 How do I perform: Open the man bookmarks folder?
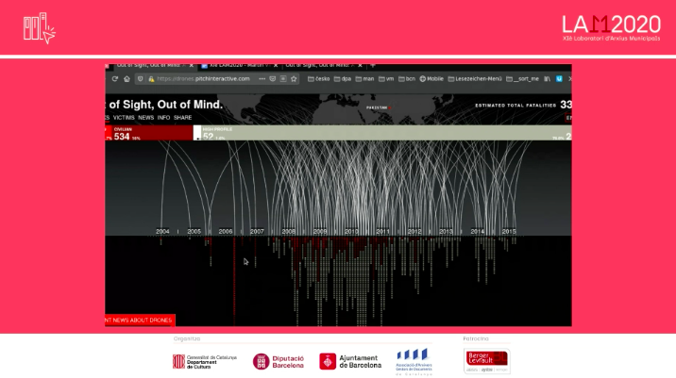(x=365, y=79)
